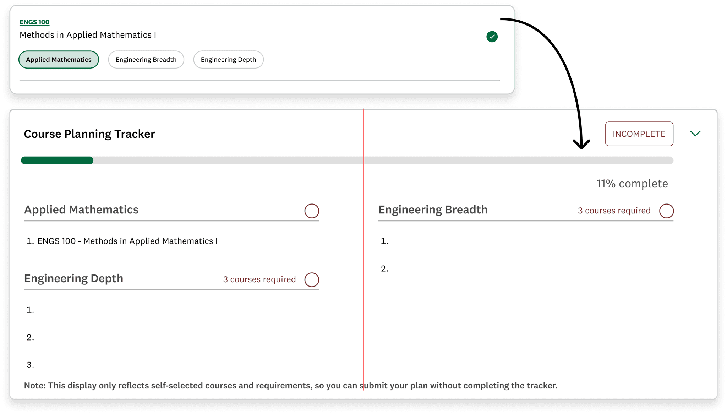Image resolution: width=727 pixels, height=414 pixels.
Task: Open the ENGS 100 course link
Action: (34, 22)
